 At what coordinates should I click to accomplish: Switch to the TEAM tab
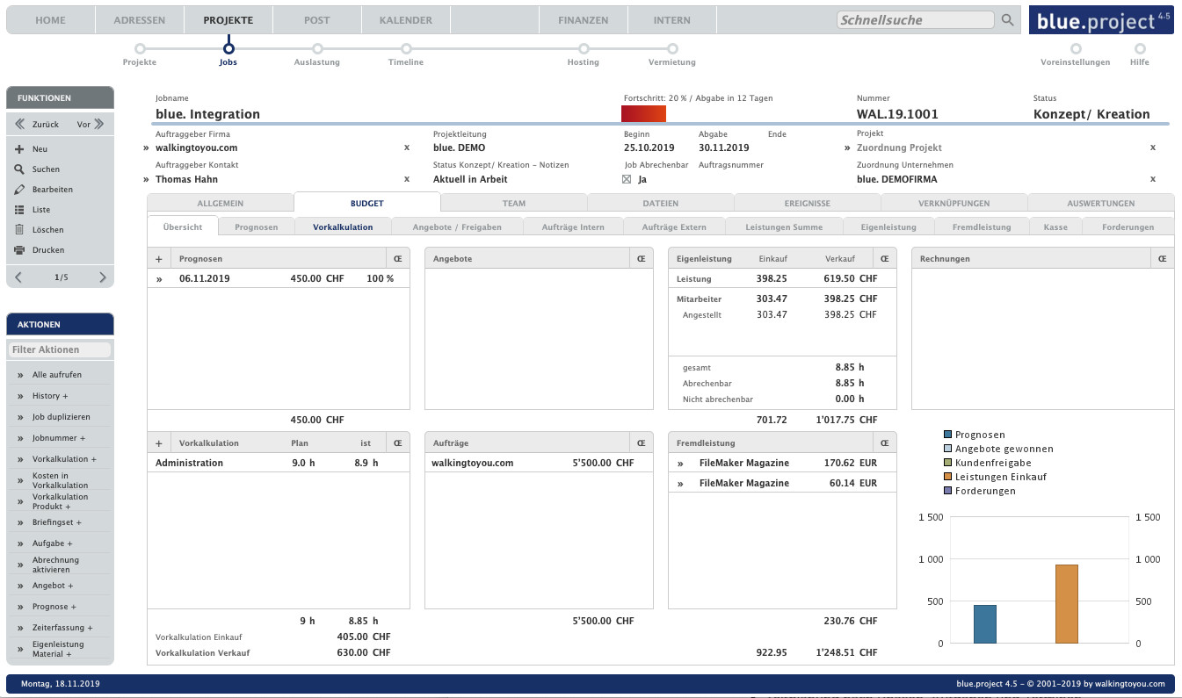click(514, 203)
